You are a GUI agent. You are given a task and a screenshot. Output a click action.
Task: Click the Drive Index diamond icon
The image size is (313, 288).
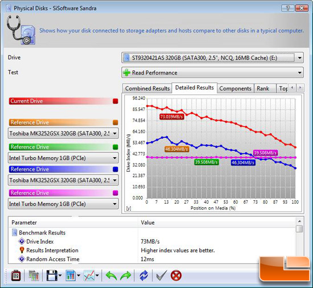click(x=22, y=241)
